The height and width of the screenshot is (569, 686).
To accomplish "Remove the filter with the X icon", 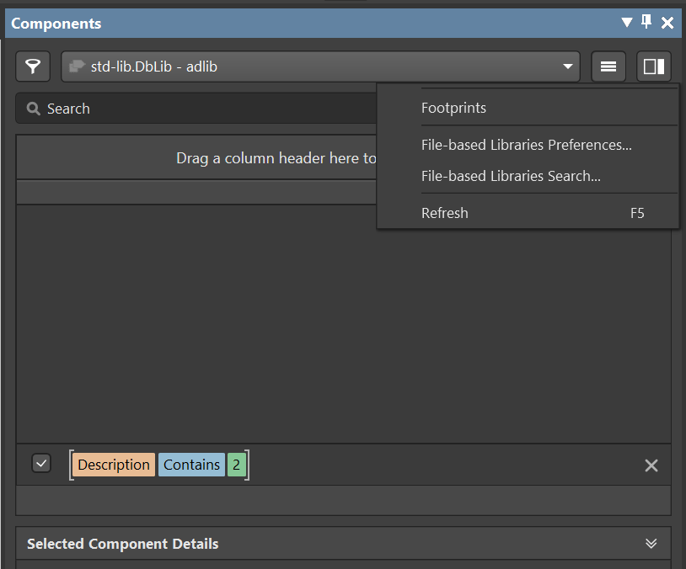I will click(651, 465).
